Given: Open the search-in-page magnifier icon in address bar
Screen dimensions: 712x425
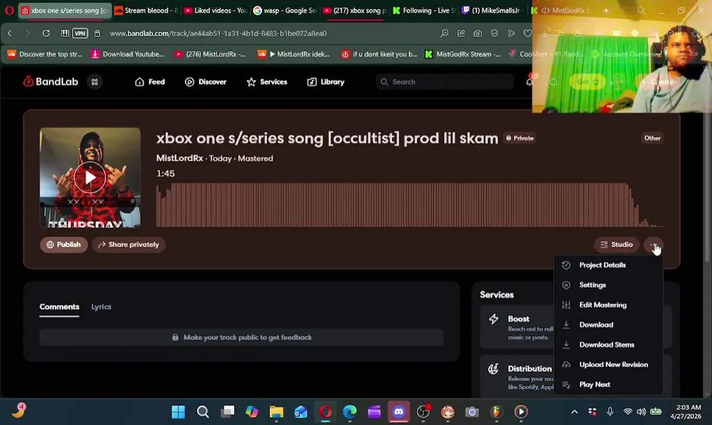Looking at the screenshot, I should pyautogui.click(x=444, y=34).
